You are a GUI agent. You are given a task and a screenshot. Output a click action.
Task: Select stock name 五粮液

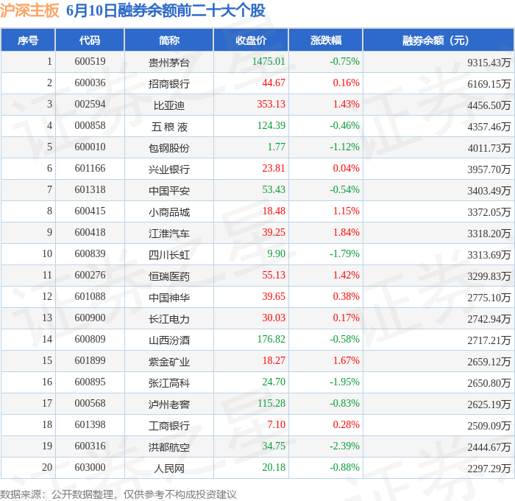click(x=169, y=126)
